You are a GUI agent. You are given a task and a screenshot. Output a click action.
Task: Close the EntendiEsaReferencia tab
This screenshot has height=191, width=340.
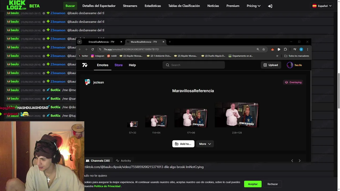click(121, 42)
